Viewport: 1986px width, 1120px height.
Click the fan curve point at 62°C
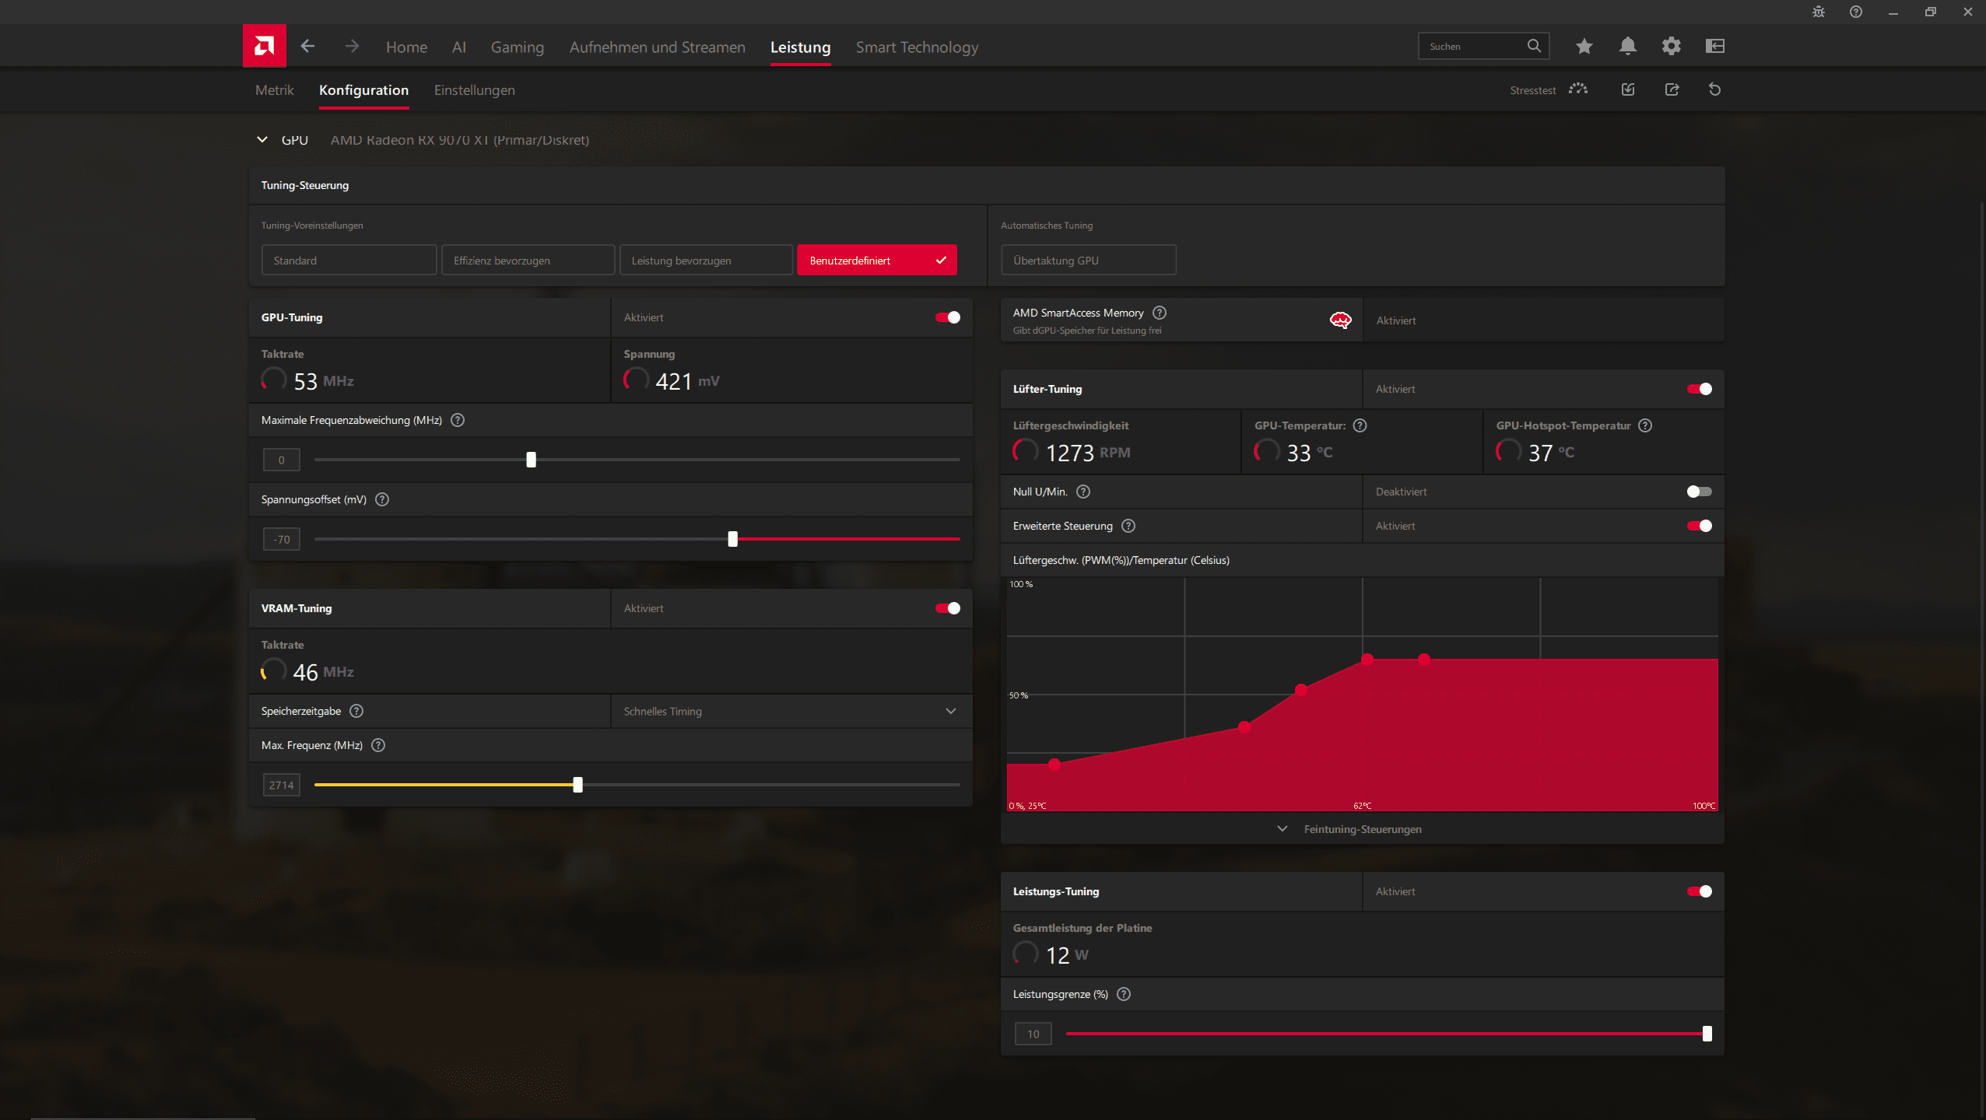pyautogui.click(x=1367, y=660)
